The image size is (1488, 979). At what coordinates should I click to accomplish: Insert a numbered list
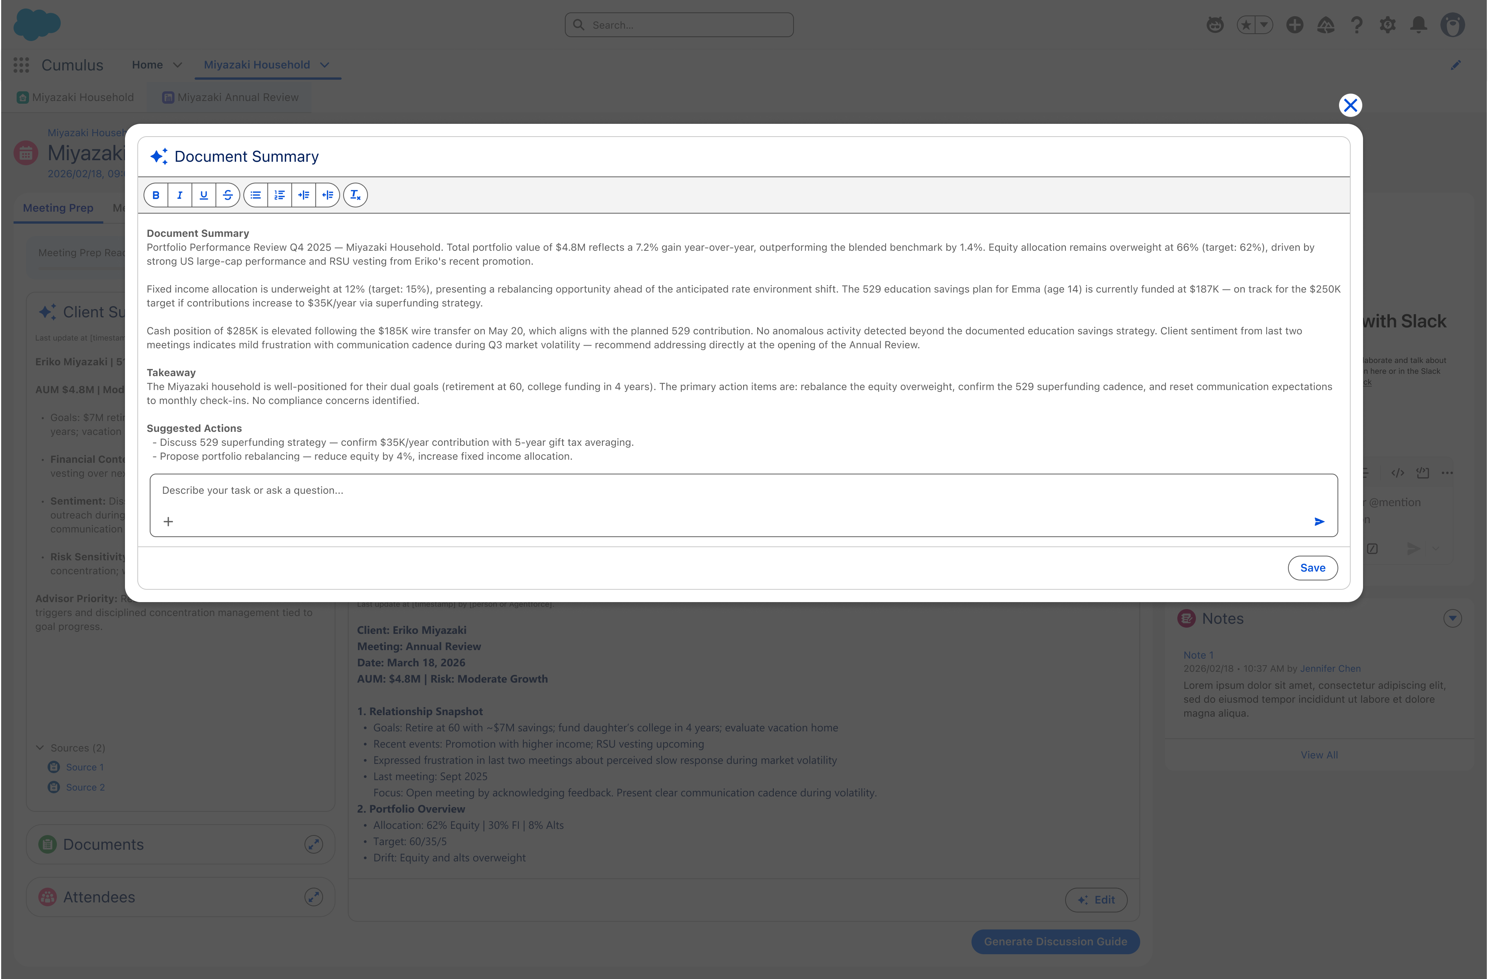point(279,195)
